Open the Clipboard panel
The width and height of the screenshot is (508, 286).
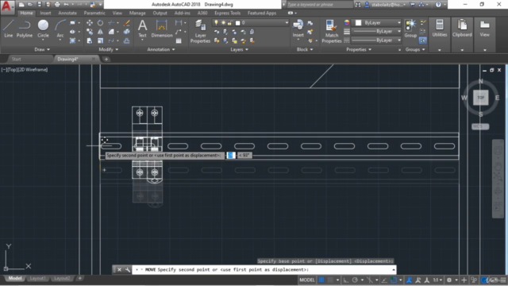point(462,29)
